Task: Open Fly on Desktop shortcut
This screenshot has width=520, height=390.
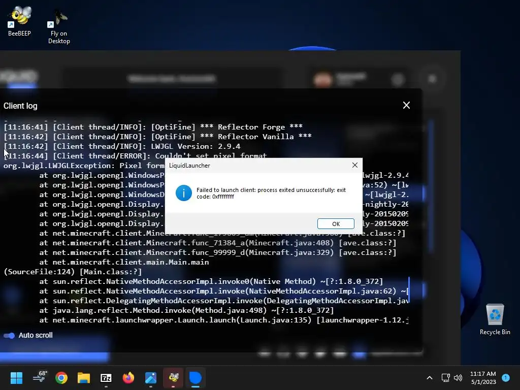Action: [59, 27]
